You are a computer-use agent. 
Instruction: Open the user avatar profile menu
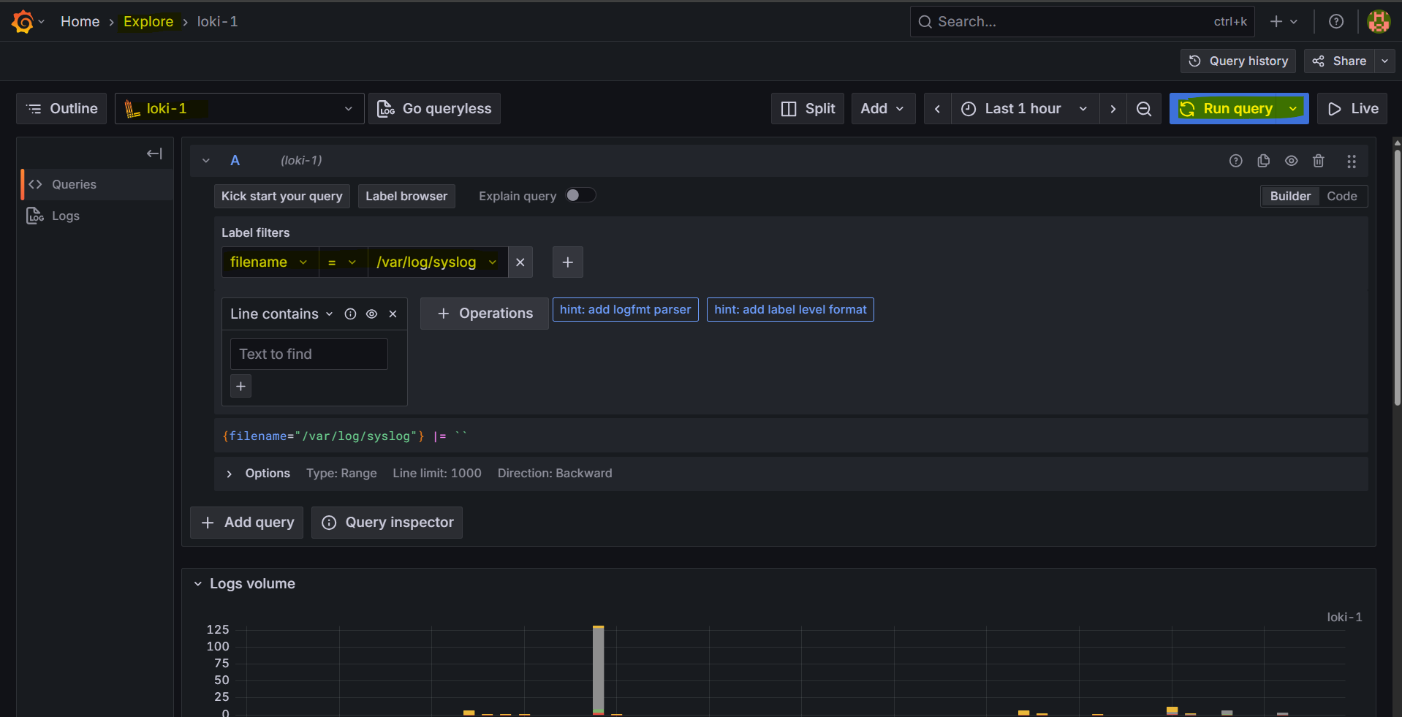click(x=1379, y=22)
